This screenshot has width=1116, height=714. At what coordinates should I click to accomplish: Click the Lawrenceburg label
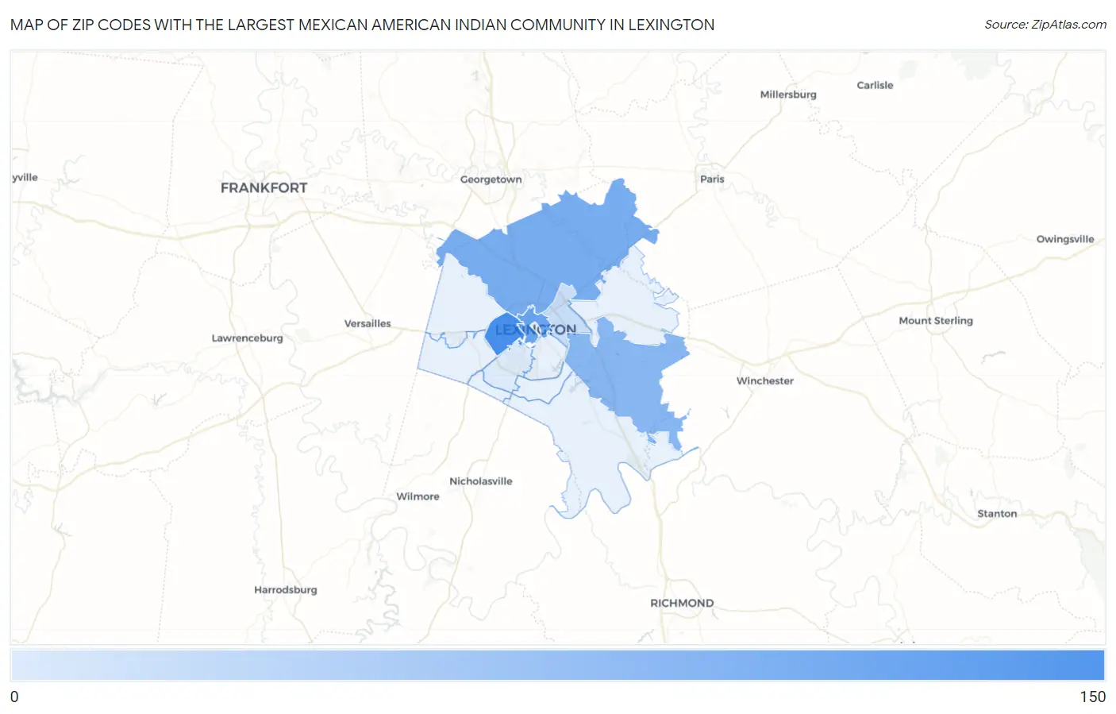coord(247,338)
